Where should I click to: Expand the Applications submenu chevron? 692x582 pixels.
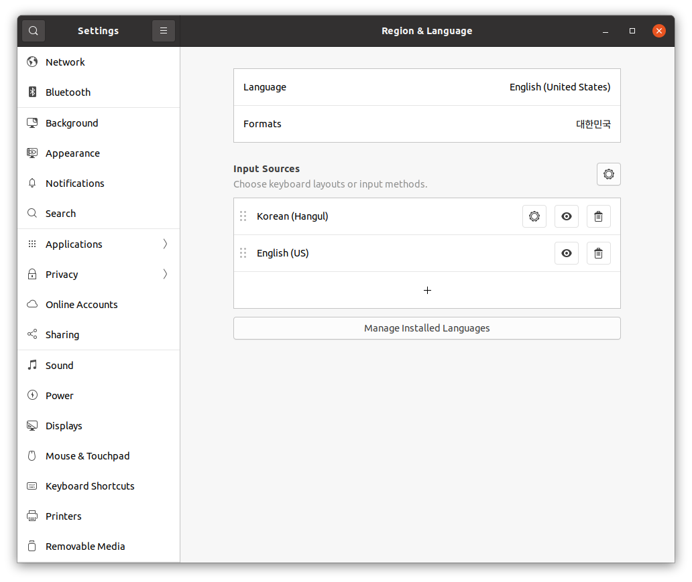point(165,244)
